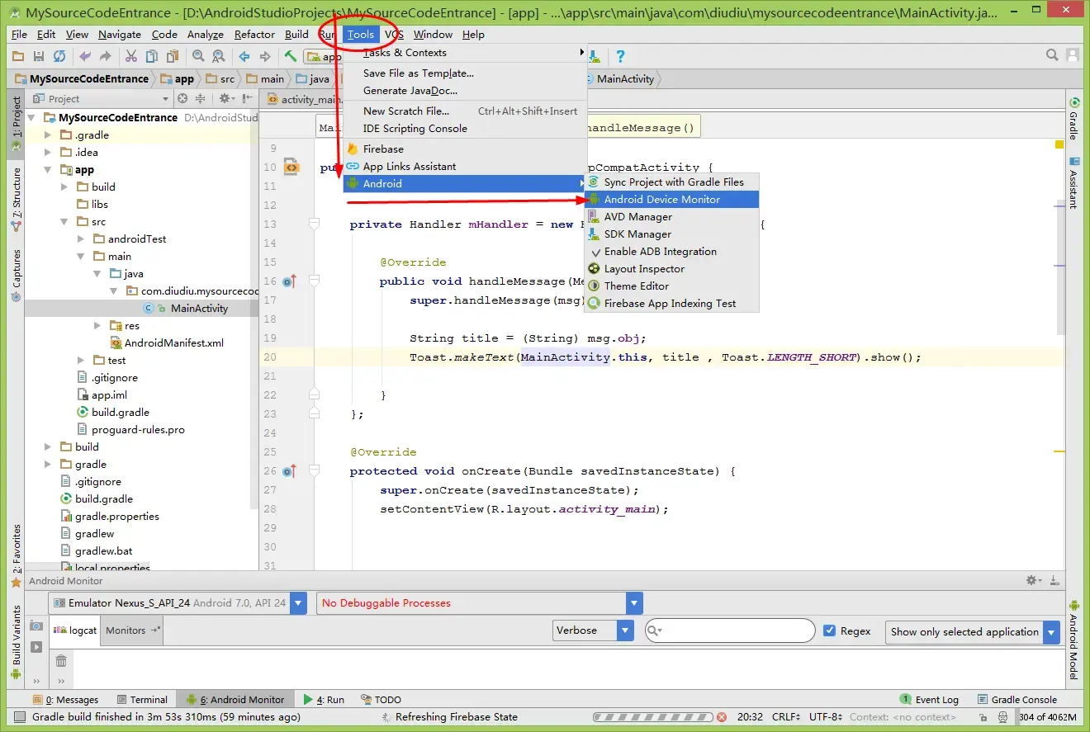The image size is (1090, 732).
Task: Click the green hammer Make Project icon
Action: coord(291,56)
